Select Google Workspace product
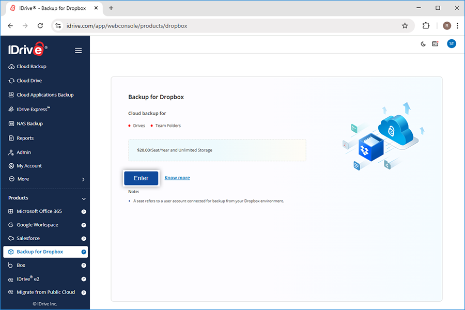 [x=37, y=225]
